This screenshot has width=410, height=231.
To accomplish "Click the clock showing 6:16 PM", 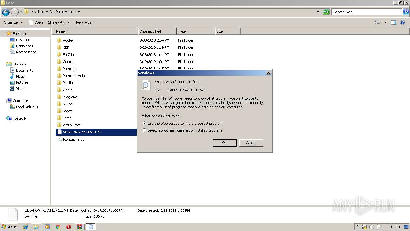I will click(393, 227).
